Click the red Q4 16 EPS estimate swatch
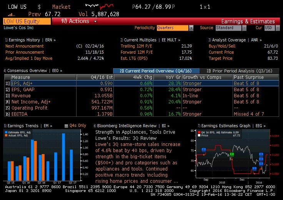The width and height of the screenshot is (283, 200). (199, 132)
